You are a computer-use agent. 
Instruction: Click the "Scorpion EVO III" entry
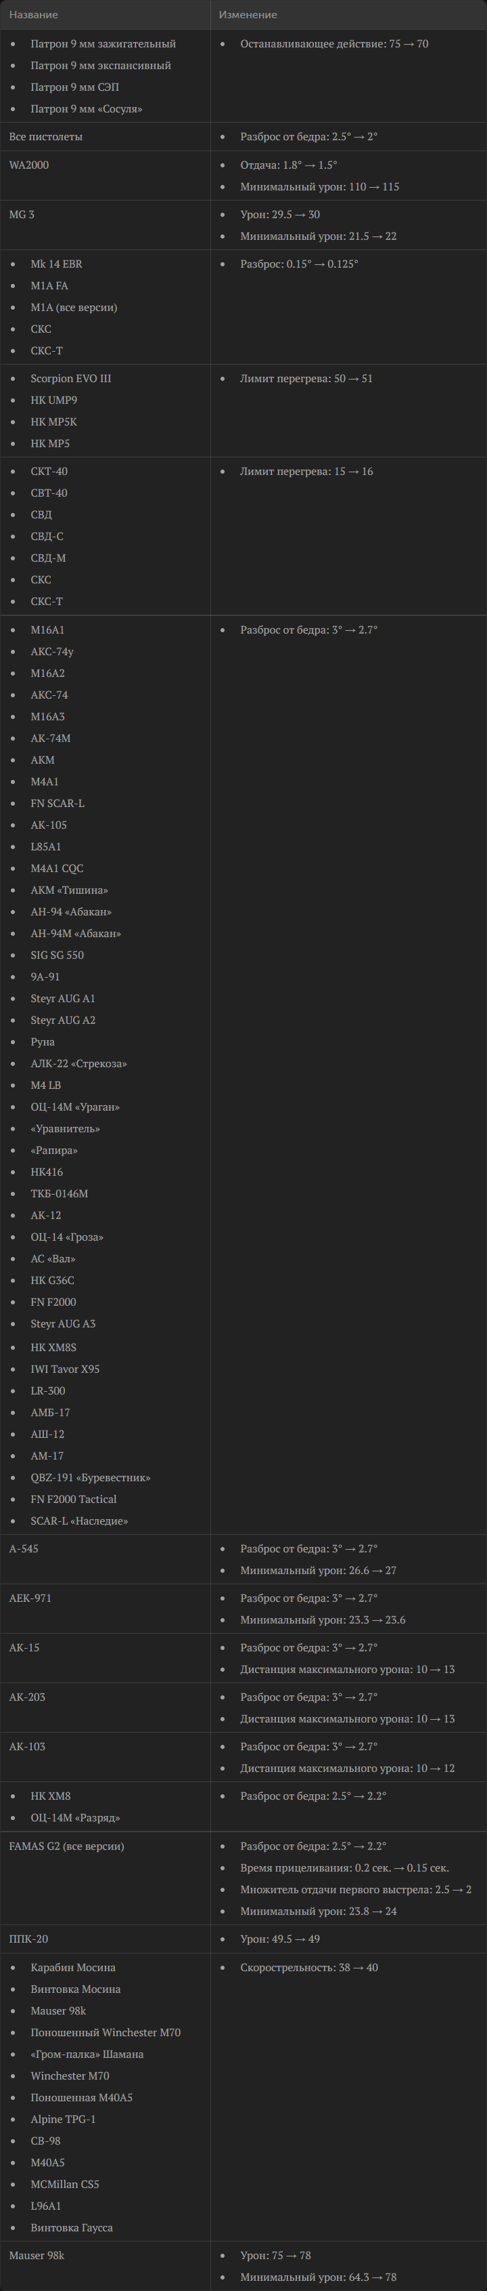71,379
